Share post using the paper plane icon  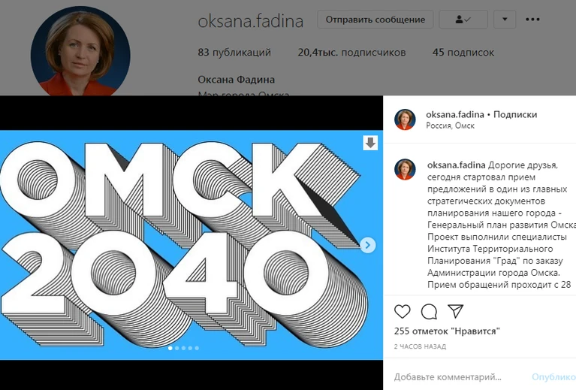456,311
